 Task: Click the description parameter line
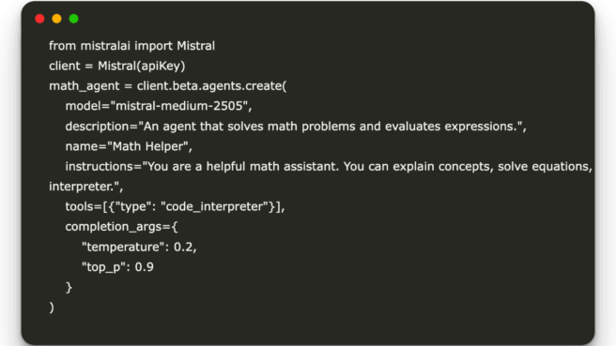(x=296, y=127)
